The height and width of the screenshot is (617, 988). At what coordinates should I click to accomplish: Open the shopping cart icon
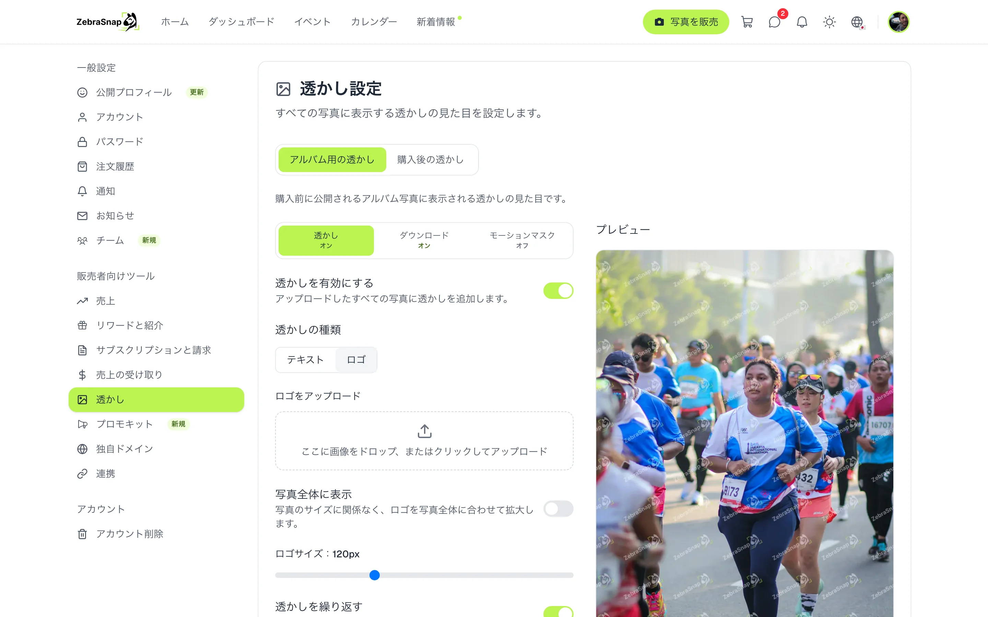tap(747, 22)
